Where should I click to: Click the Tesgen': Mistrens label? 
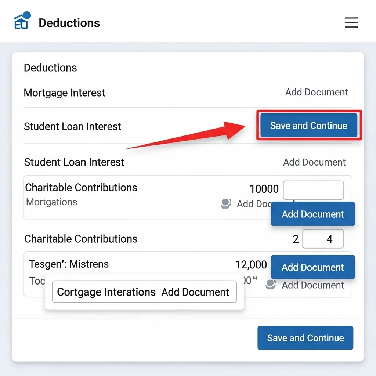click(69, 264)
